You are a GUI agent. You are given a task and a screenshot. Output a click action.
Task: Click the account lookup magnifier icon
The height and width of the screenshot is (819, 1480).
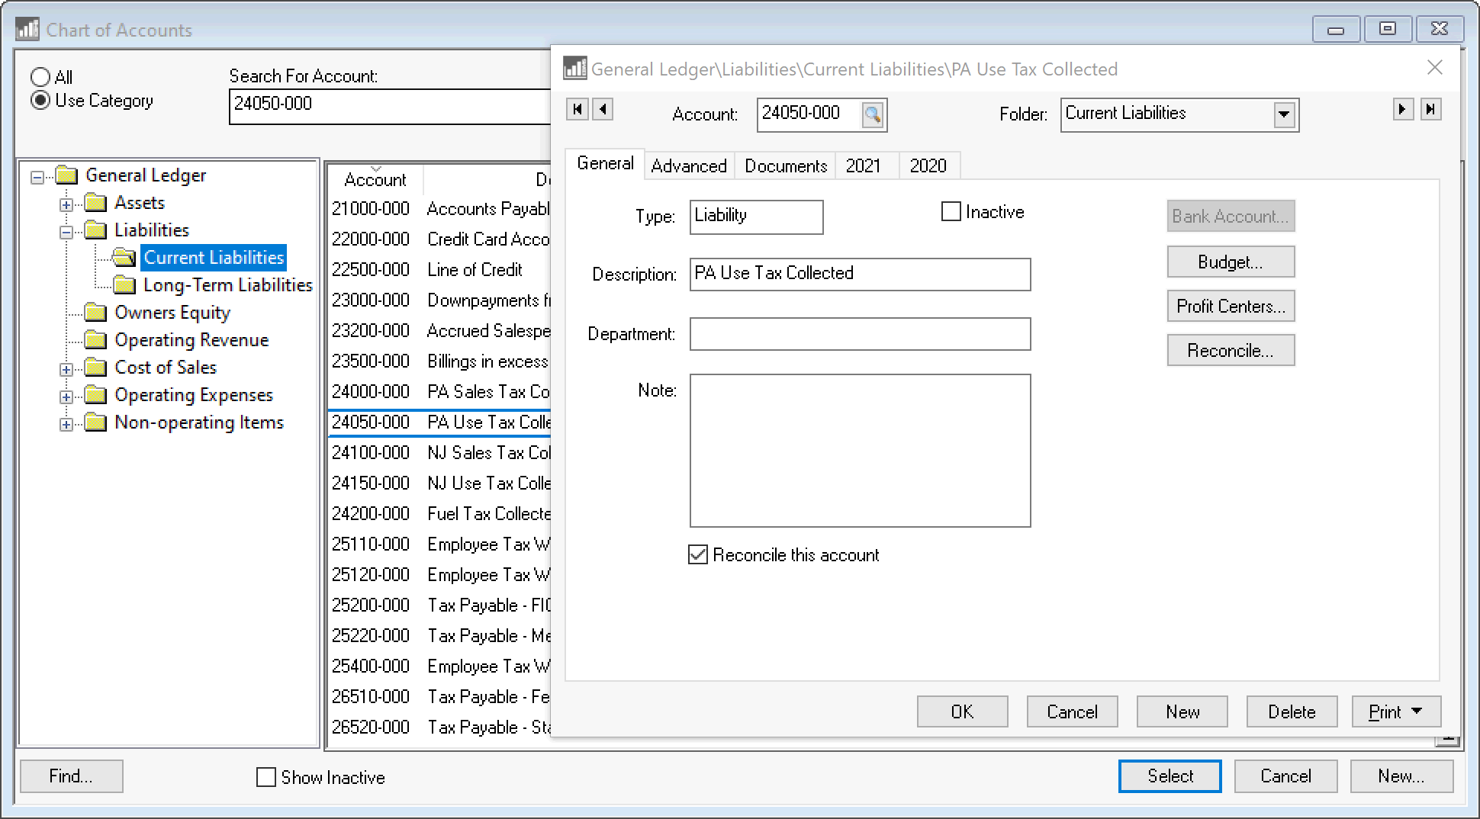tap(873, 115)
